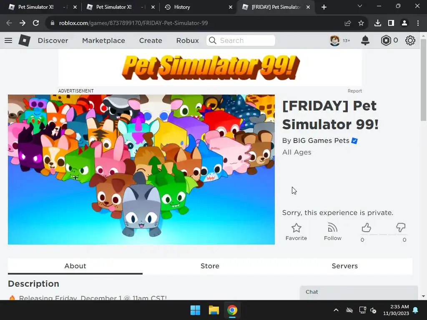Viewport: 427px width, 320px height.
Task: Share this page from address bar
Action: 348,23
